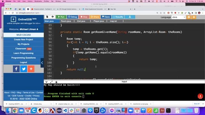Click the OnlineGDB lightning logo
This screenshot has height=115, width=205.
click(x=13, y=19)
